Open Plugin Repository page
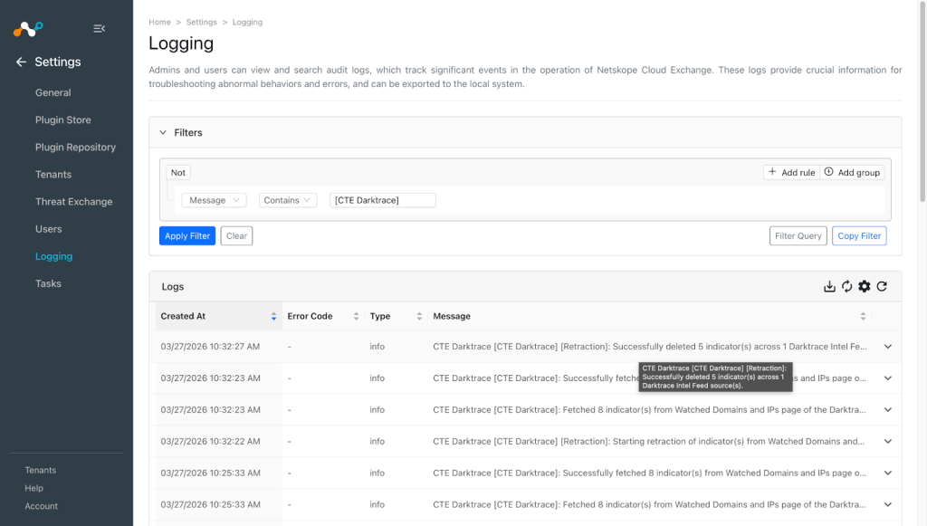 76,148
